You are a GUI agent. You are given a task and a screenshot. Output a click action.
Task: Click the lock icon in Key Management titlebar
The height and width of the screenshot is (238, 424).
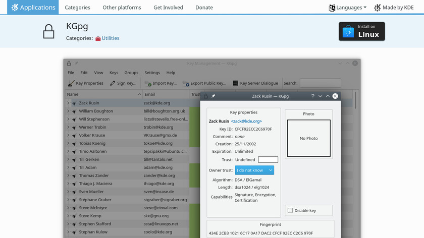point(69,63)
